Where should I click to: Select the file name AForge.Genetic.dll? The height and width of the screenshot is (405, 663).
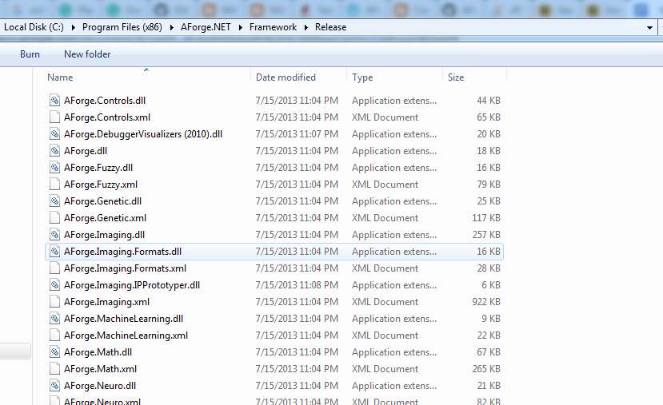102,201
